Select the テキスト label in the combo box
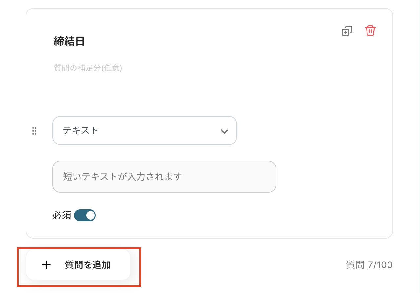420x293 pixels. click(x=81, y=130)
